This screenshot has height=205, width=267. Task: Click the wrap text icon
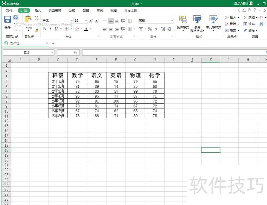[130, 21]
